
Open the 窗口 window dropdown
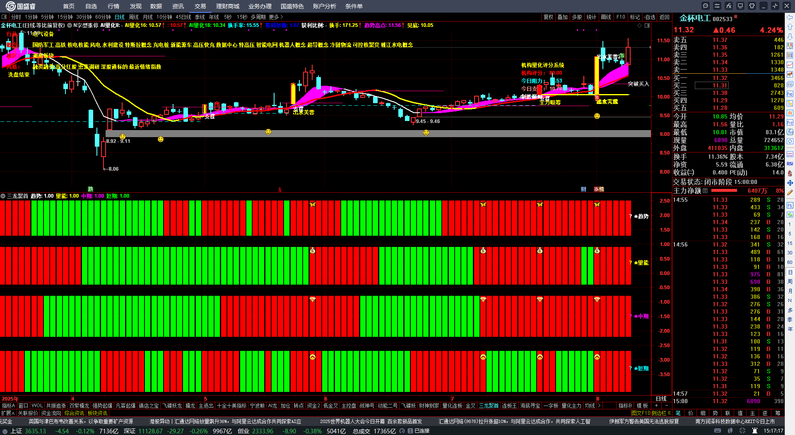tap(23, 406)
